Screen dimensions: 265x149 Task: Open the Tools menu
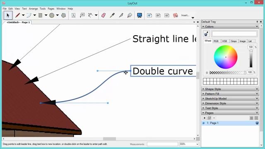[x=43, y=9]
